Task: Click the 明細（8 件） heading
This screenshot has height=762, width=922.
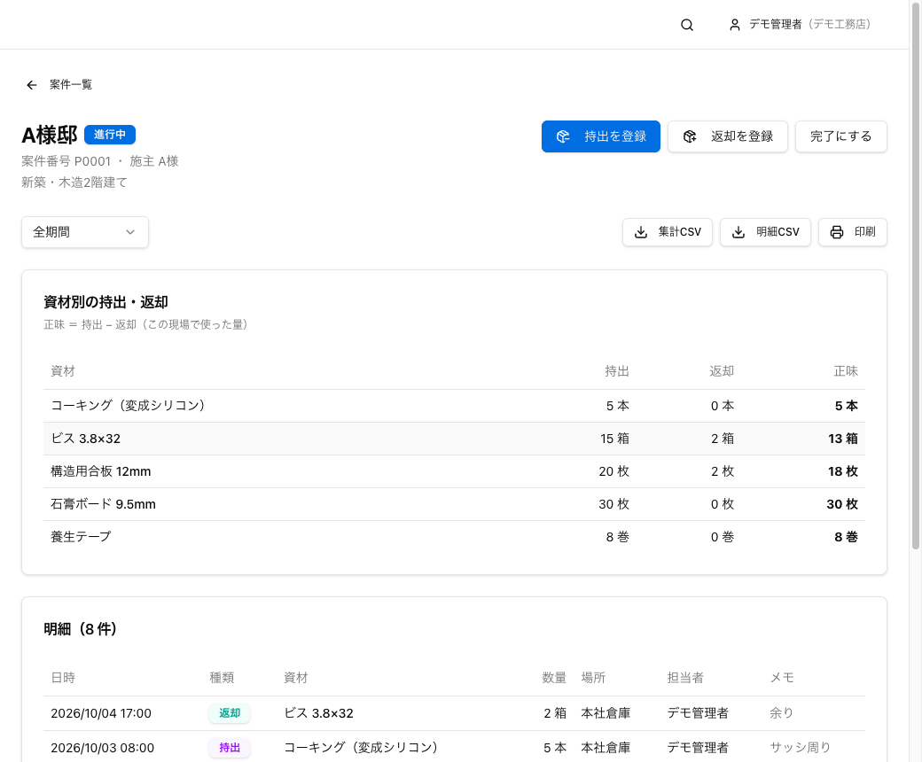Action: pyautogui.click(x=80, y=630)
